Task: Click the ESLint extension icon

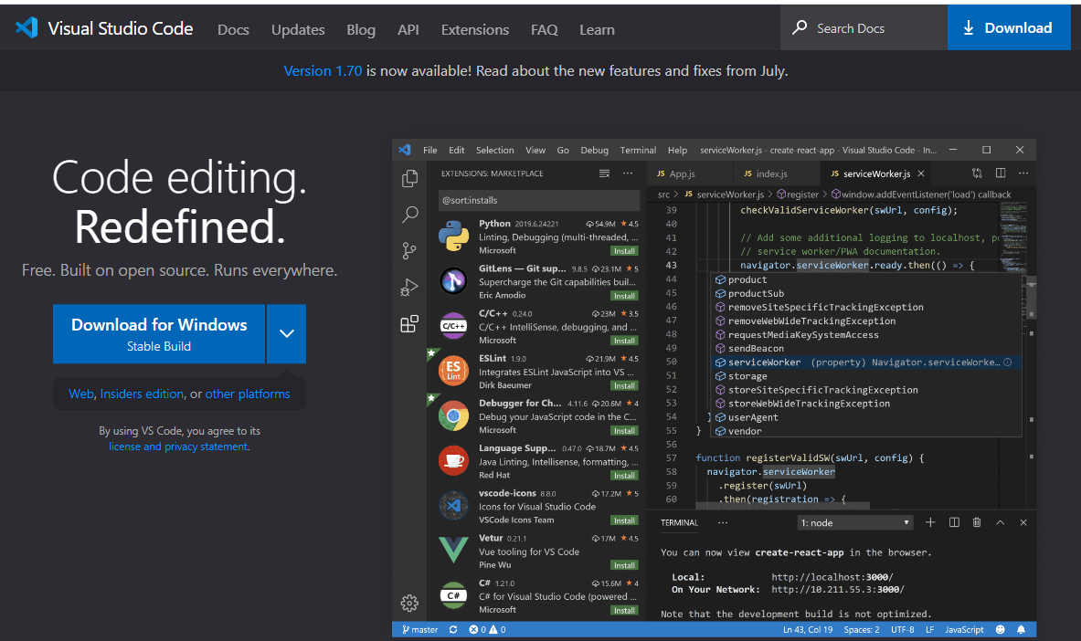Action: pyautogui.click(x=453, y=371)
